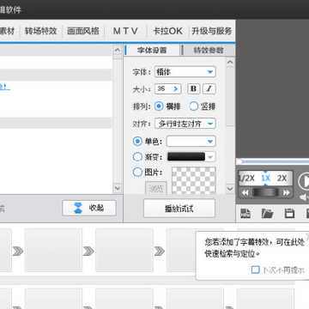
Task: Toggle bold font style button
Action: point(194,89)
